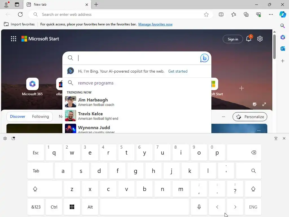Select Jim Harbaugh trending suggestion
The height and width of the screenshot is (217, 289).
pyautogui.click(x=137, y=102)
